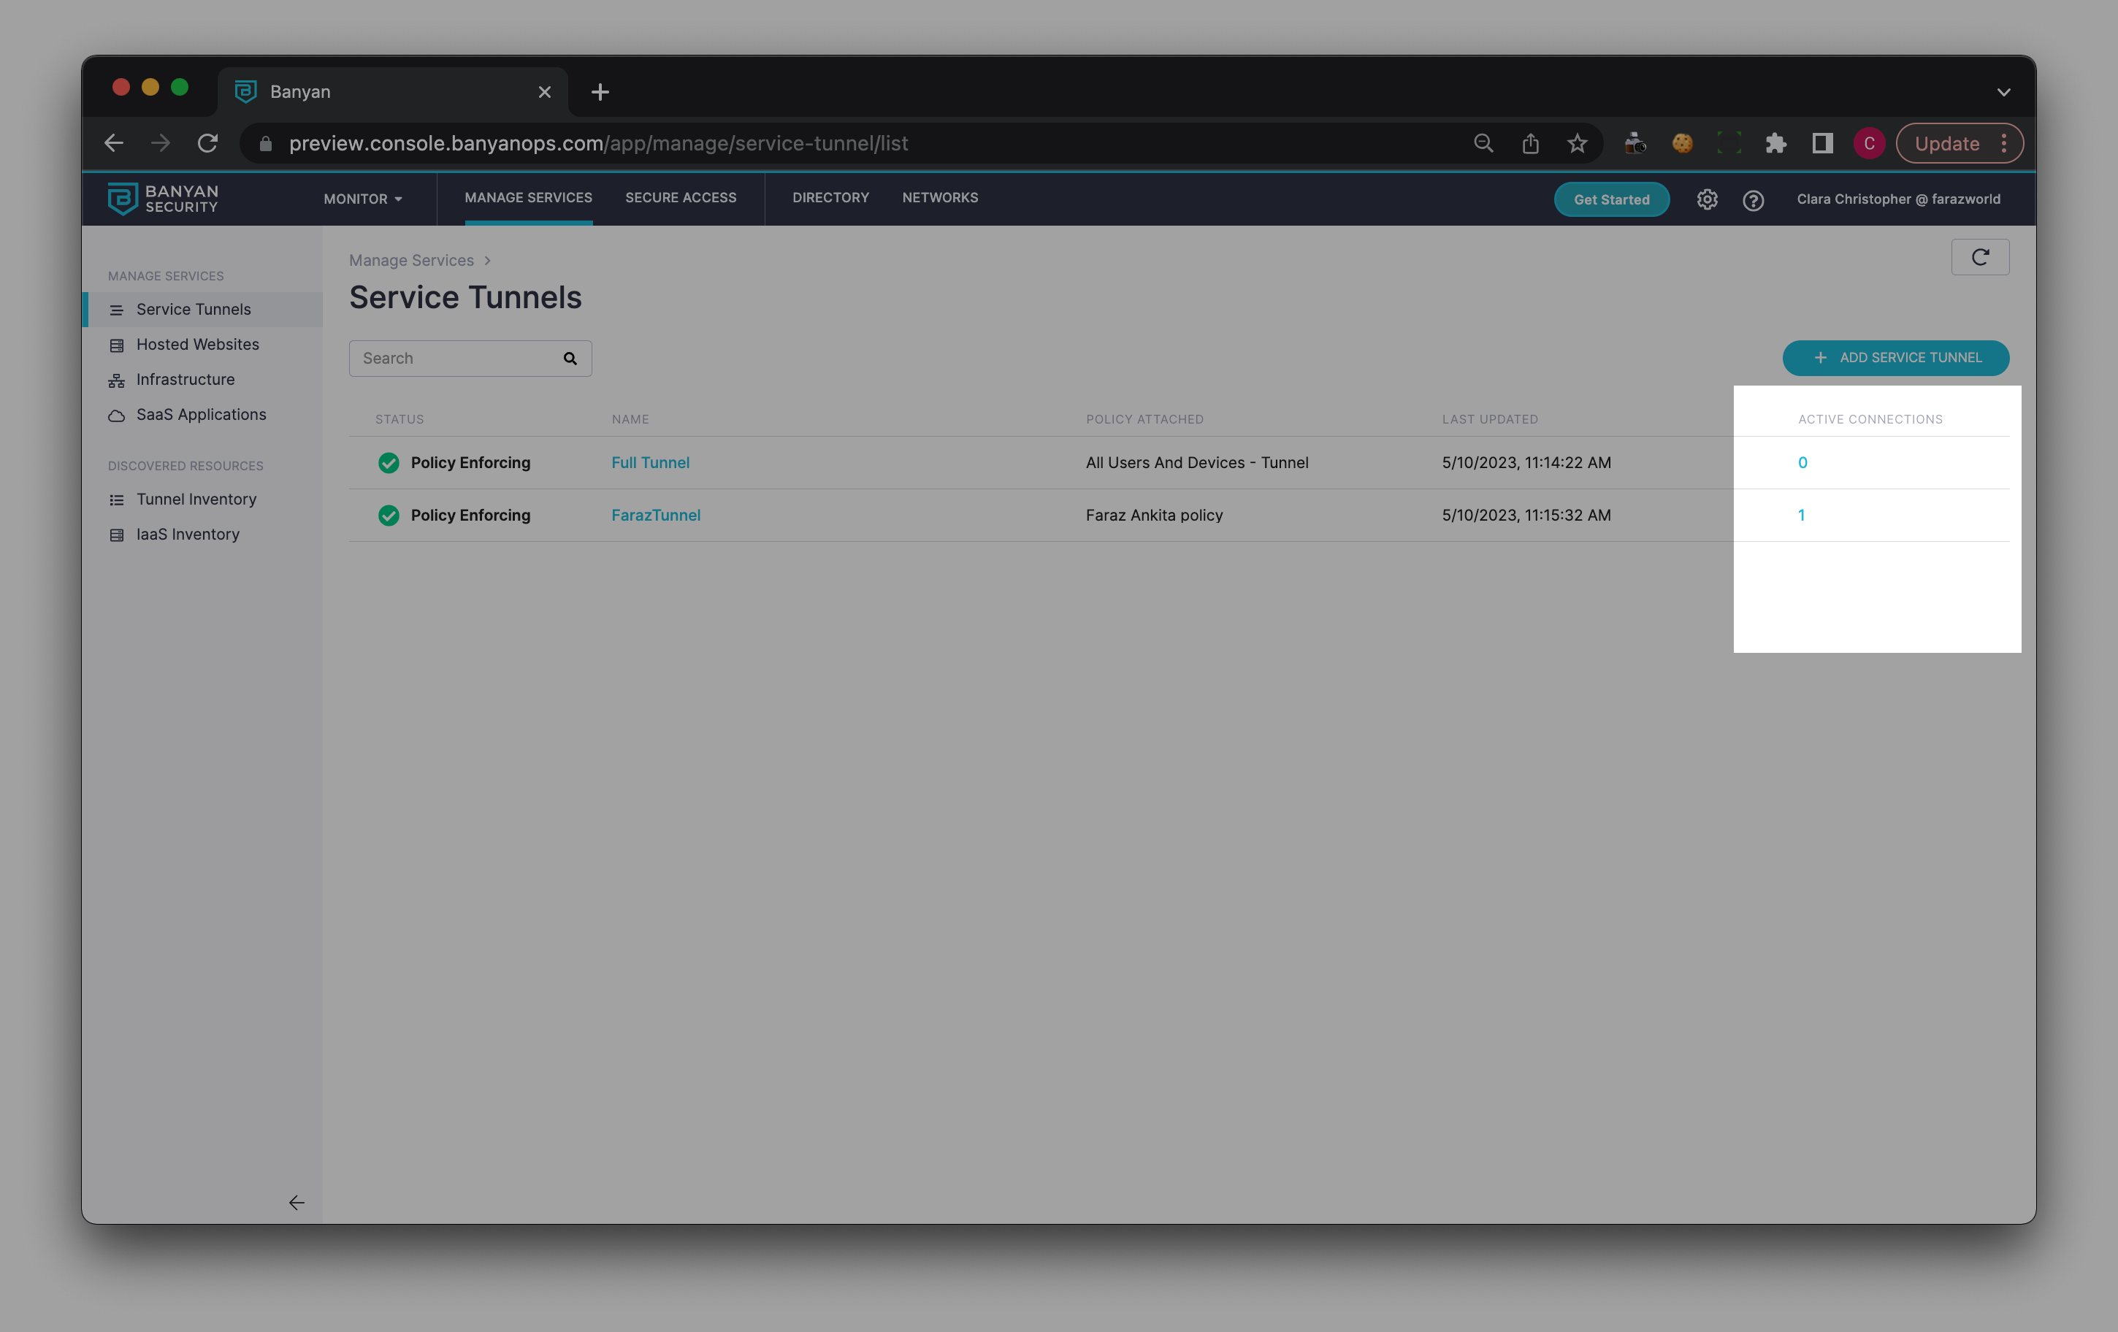Expand the MONITOR dropdown menu
2118x1332 pixels.
pos(362,199)
